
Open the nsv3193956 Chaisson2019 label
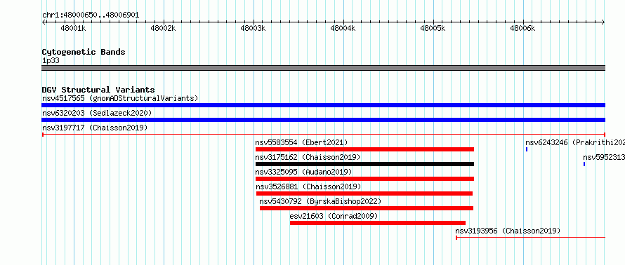pyautogui.click(x=508, y=231)
